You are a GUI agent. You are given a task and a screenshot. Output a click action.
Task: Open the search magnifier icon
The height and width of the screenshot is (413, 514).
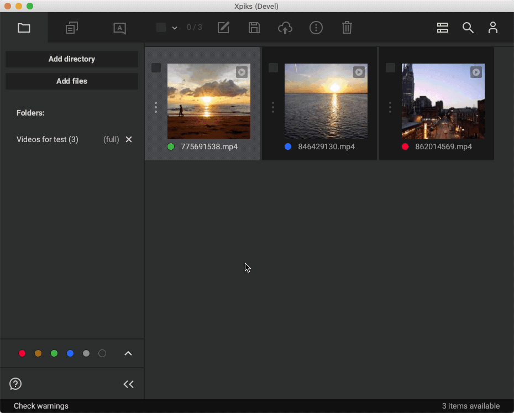click(x=468, y=28)
